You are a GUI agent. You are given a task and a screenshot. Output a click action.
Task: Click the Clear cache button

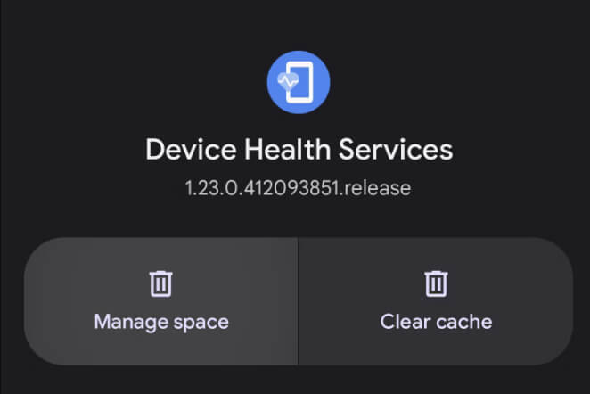pos(436,301)
